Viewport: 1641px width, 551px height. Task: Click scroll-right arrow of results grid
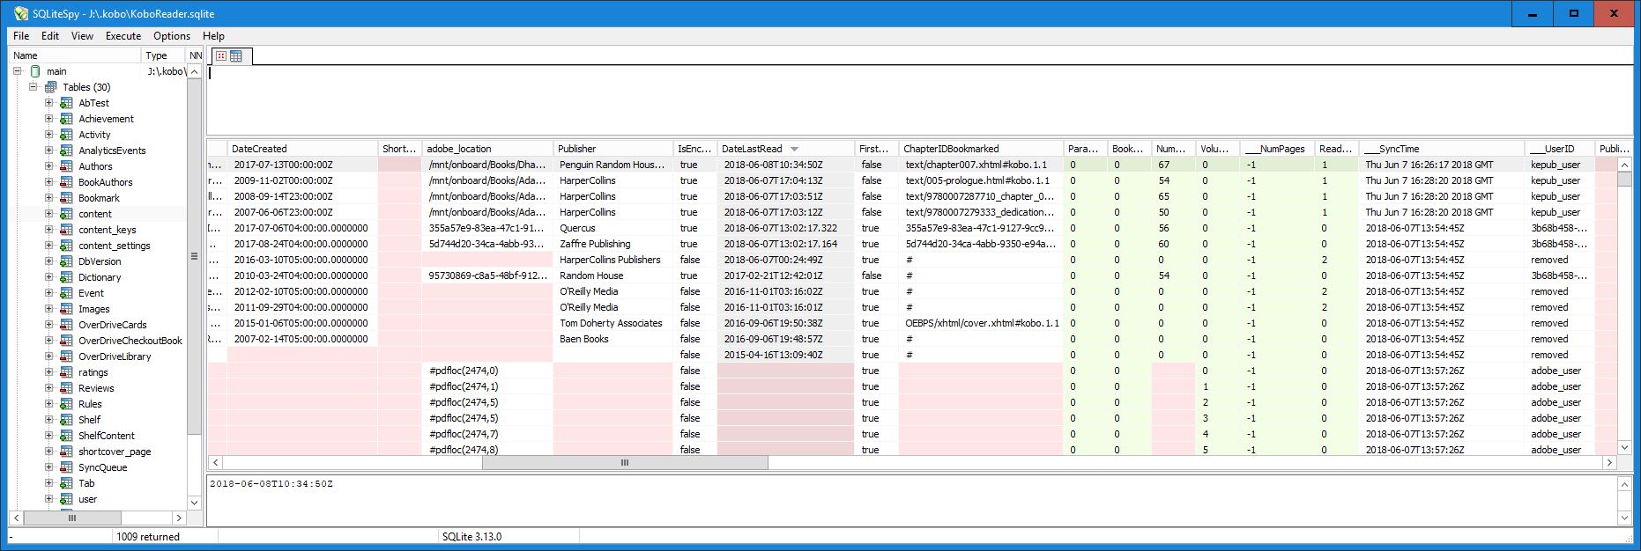pyautogui.click(x=1609, y=462)
